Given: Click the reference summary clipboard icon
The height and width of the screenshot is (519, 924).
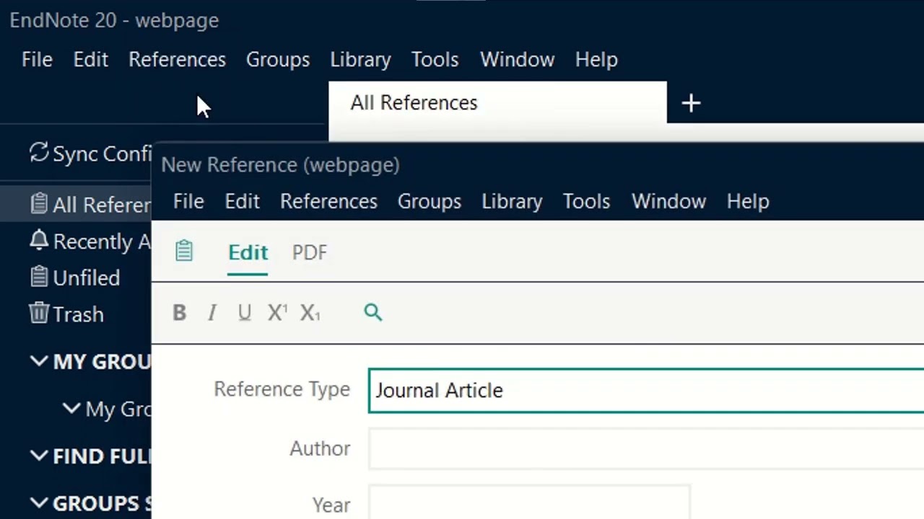Looking at the screenshot, I should 184,251.
